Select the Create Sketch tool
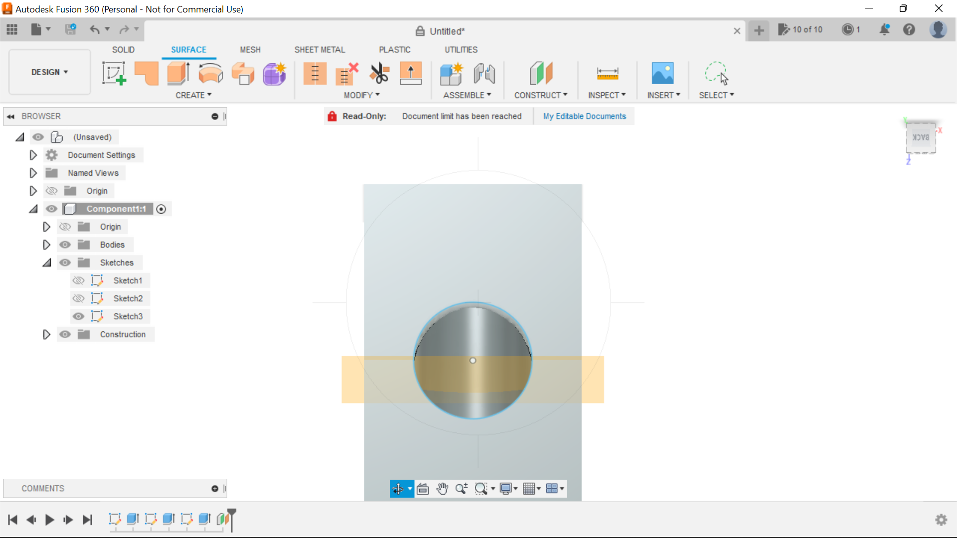The image size is (957, 538). click(114, 73)
